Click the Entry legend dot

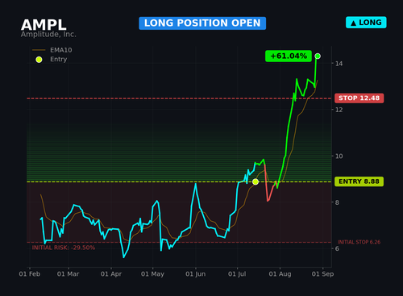click(39, 60)
